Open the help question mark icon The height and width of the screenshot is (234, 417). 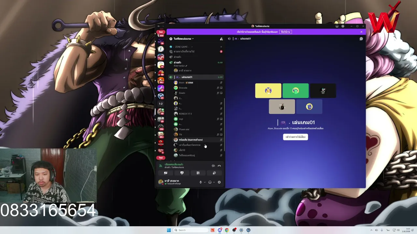pos(343,26)
